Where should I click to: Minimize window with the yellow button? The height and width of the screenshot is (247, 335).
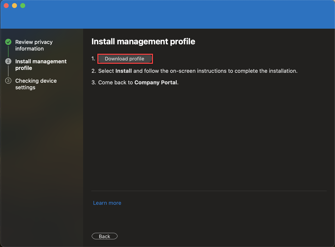(14, 6)
